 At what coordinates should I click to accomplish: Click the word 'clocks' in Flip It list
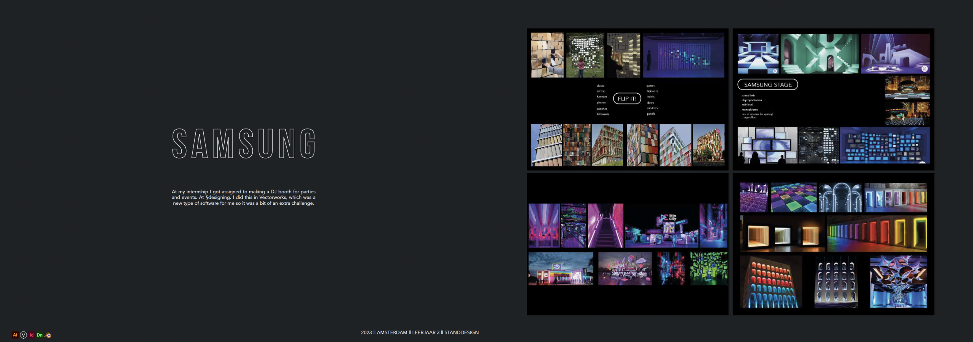click(601, 86)
